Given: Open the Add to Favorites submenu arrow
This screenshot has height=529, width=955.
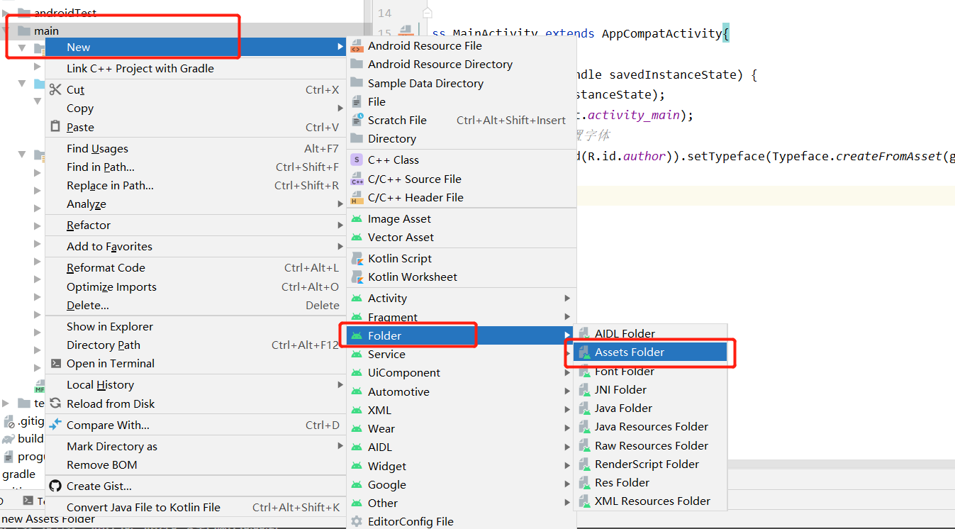Looking at the screenshot, I should click(341, 246).
